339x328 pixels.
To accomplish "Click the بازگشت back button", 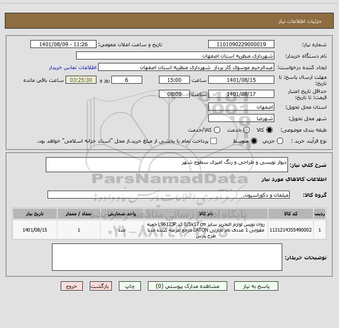I will pyautogui.click(x=101, y=286).
